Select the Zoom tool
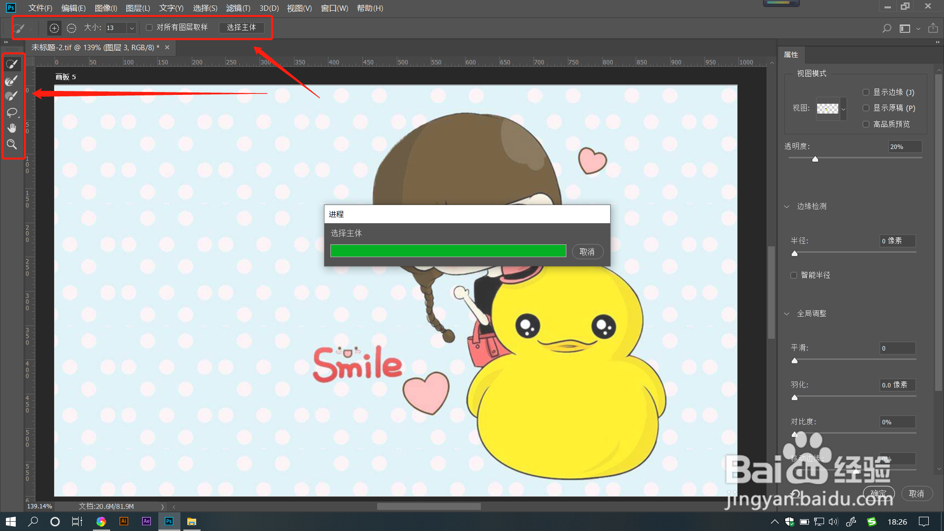Image resolution: width=944 pixels, height=531 pixels. pyautogui.click(x=12, y=145)
